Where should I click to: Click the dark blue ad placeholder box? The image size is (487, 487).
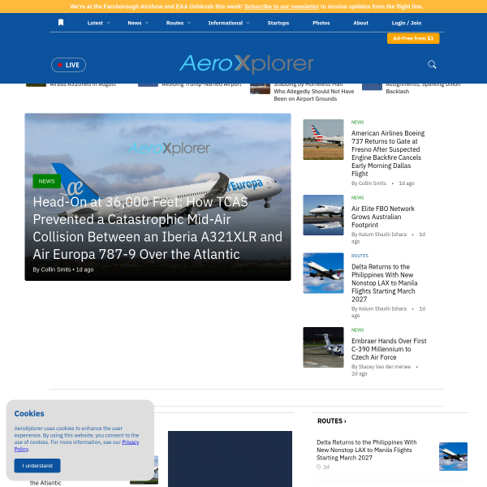[230, 459]
